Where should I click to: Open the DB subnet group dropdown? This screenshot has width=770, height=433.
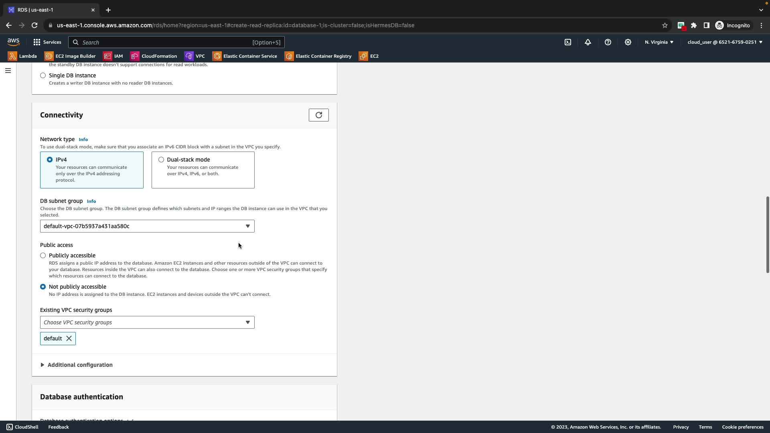(147, 226)
